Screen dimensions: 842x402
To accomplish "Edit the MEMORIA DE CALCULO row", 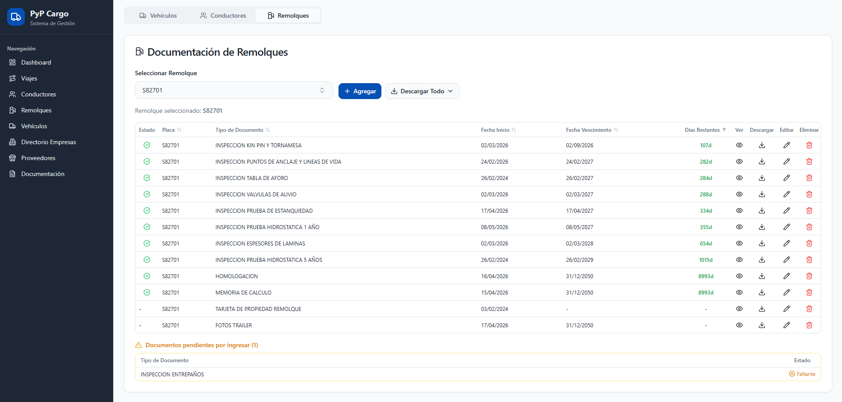I will pos(787,292).
